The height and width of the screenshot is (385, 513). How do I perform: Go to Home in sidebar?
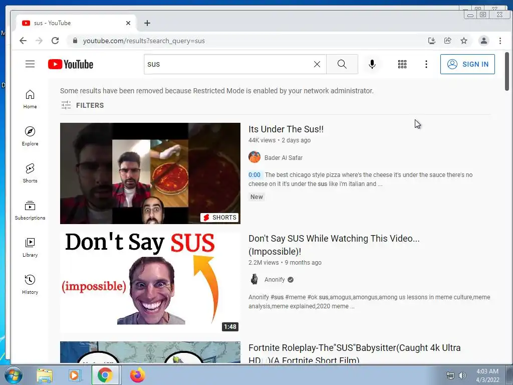(30, 99)
